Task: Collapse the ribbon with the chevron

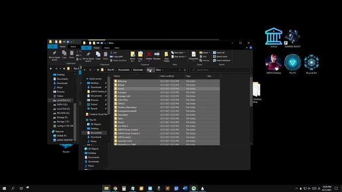Action: [x=247, y=47]
